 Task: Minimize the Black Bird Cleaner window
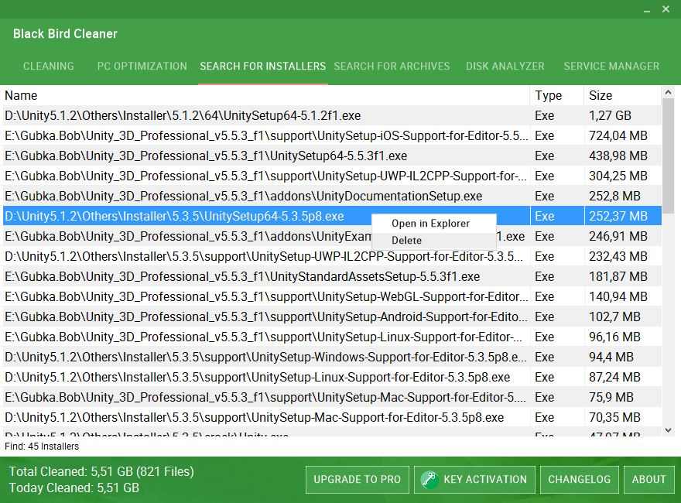(x=647, y=10)
